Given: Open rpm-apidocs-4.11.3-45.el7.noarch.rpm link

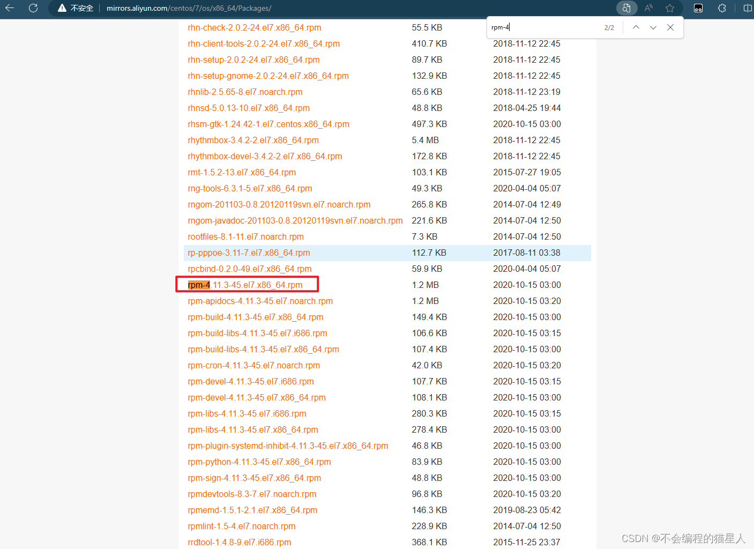Looking at the screenshot, I should click(260, 301).
